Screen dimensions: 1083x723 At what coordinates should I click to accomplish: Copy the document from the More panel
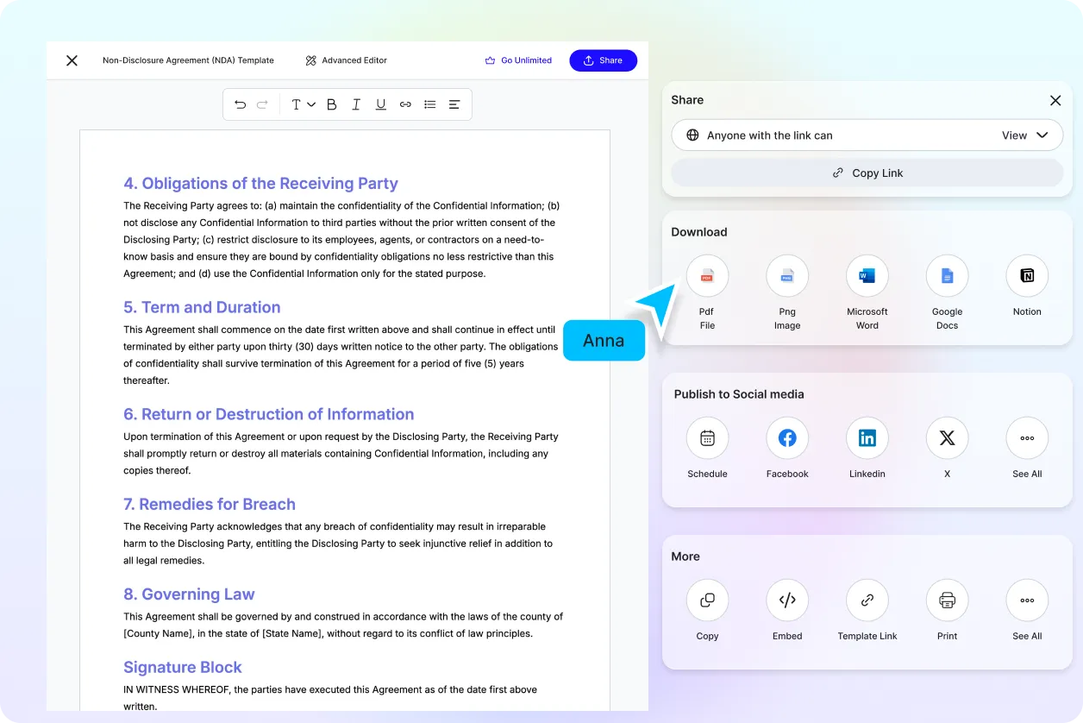tap(707, 600)
